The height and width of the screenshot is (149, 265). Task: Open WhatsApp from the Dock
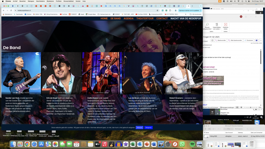tap(182, 144)
